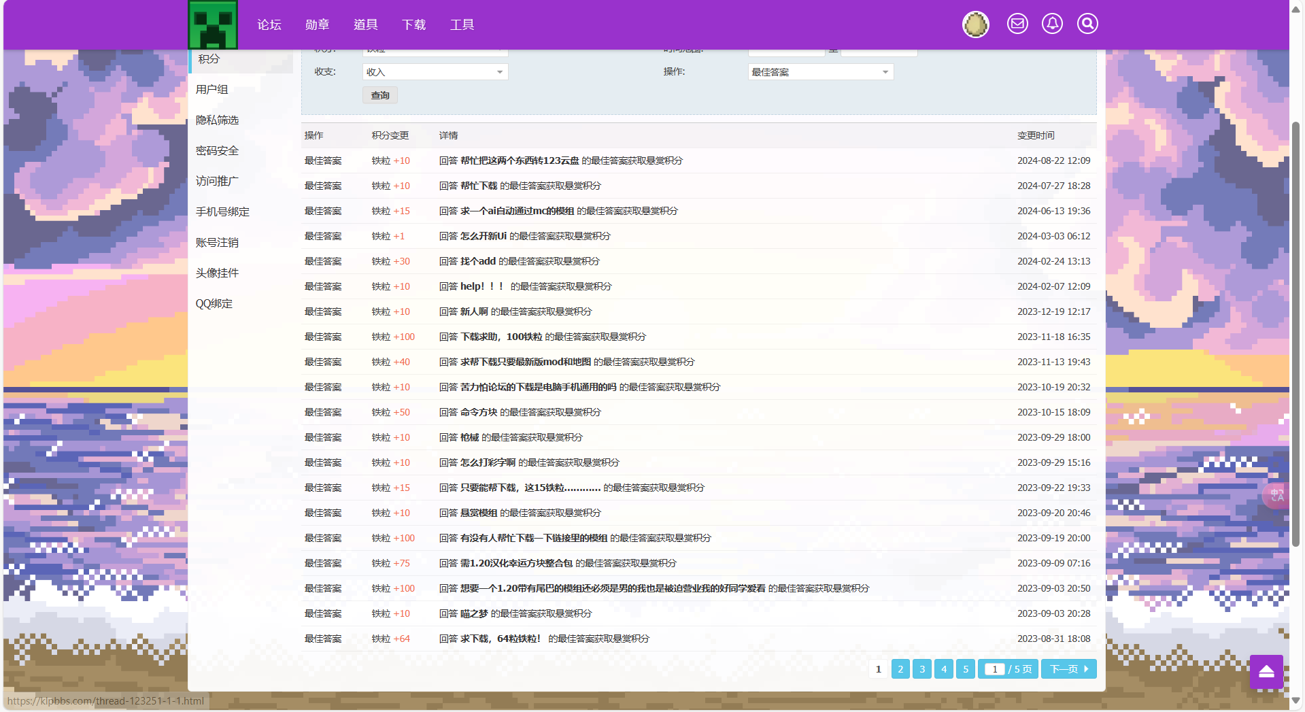Click the translate floating icon
The image size is (1305, 712).
point(1276,495)
